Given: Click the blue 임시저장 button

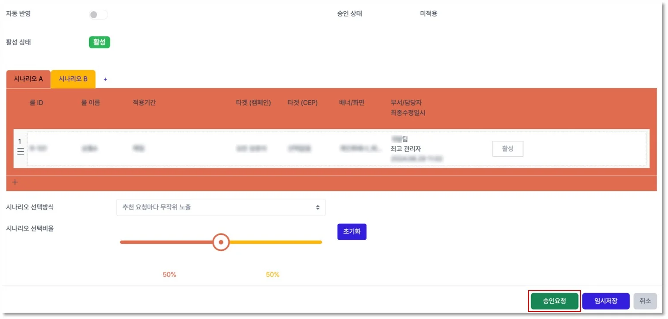Looking at the screenshot, I should coord(606,301).
